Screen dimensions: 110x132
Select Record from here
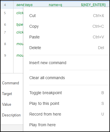(x=67, y=114)
